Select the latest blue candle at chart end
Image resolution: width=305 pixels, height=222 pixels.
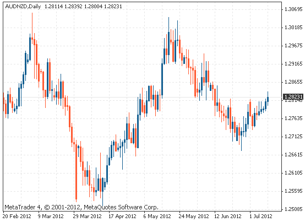point(268,99)
